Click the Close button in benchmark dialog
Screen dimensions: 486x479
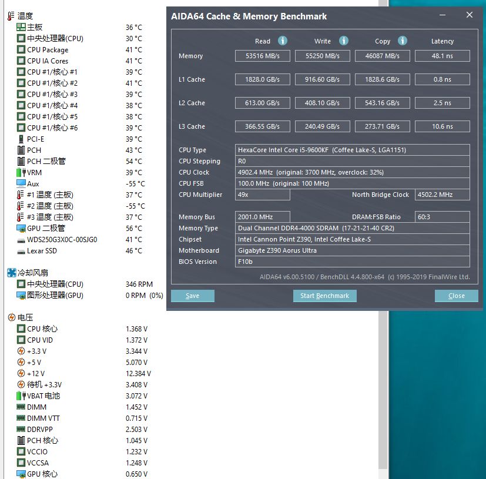[x=456, y=296]
